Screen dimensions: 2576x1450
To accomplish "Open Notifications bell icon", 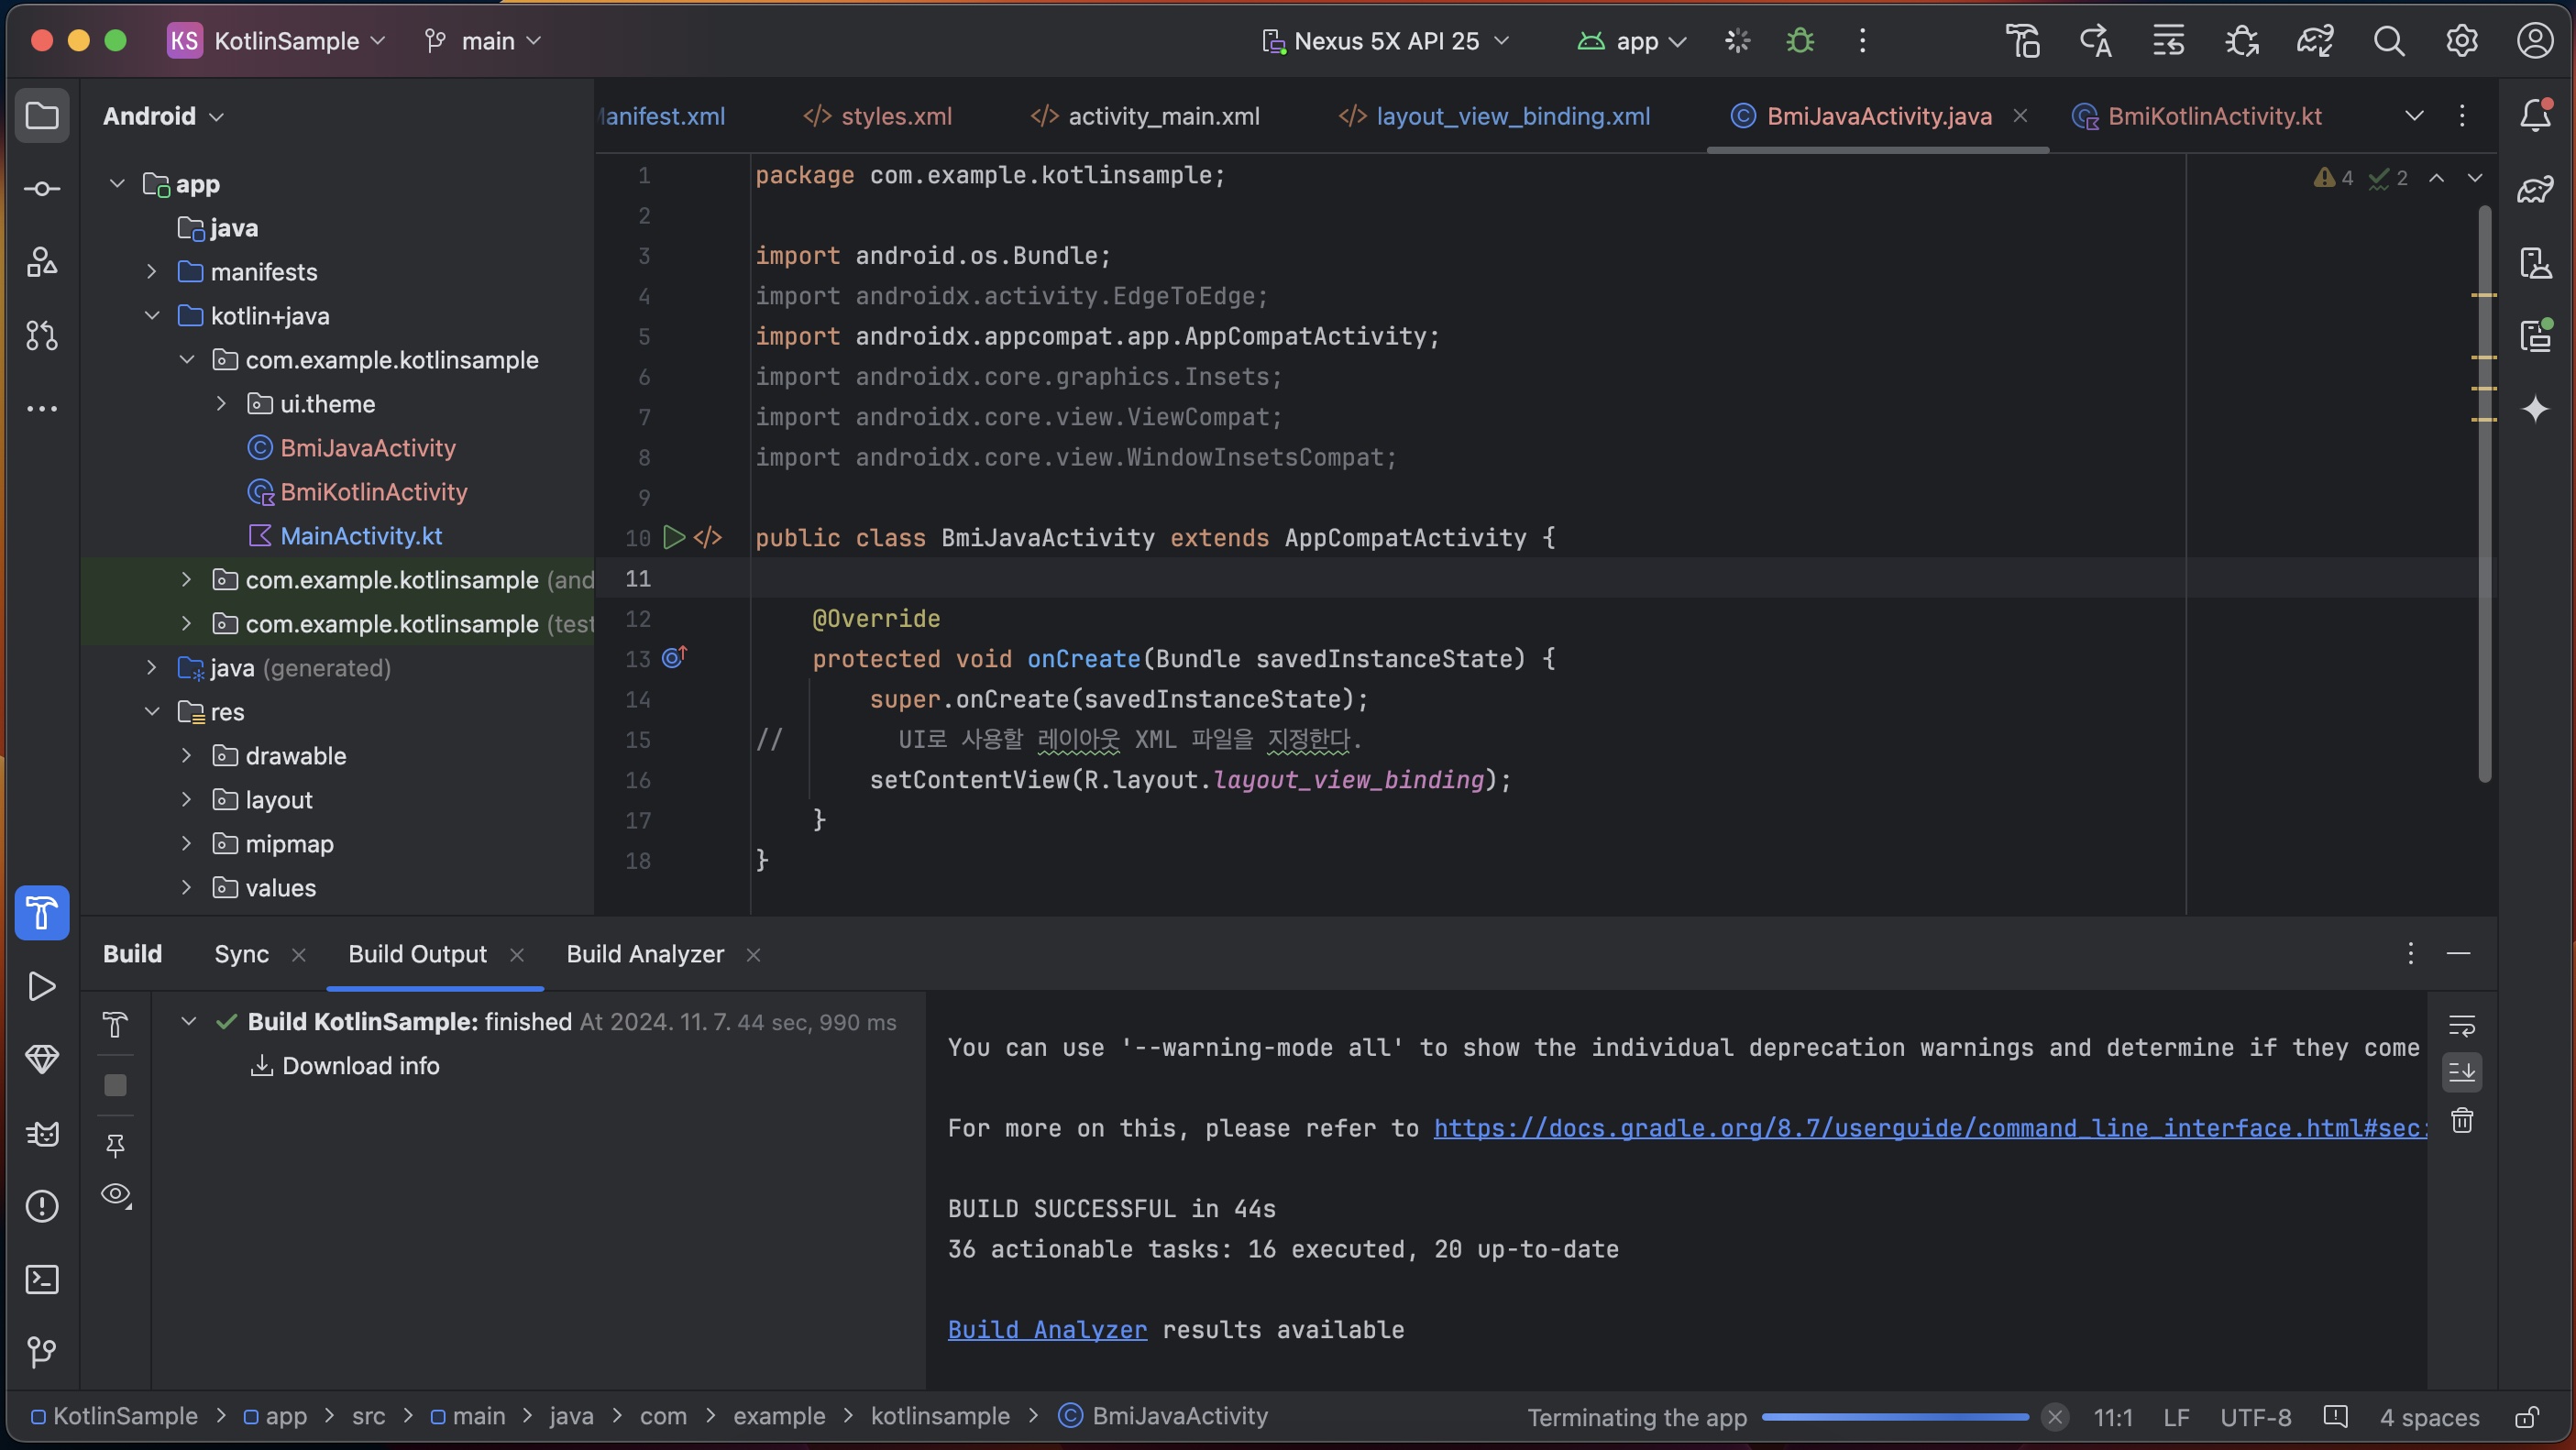I will pos(2535,116).
